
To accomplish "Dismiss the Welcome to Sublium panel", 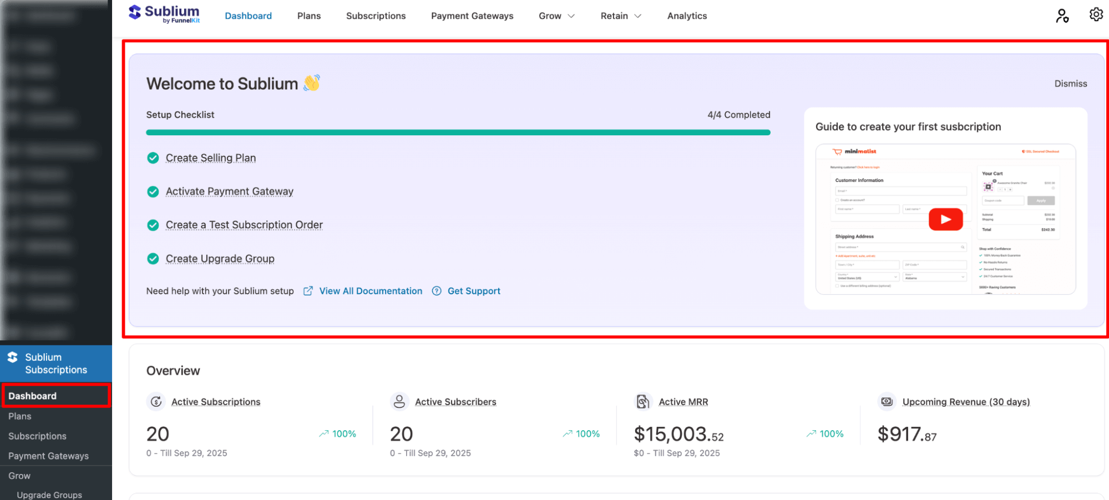I will [x=1070, y=84].
